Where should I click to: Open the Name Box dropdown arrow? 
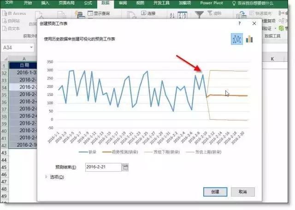31,48
